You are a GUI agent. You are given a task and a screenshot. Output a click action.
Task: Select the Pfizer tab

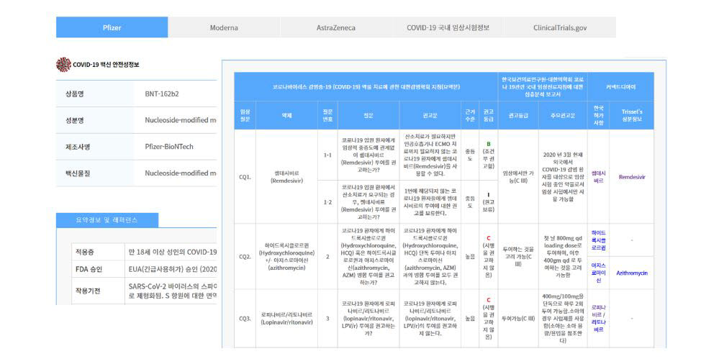pyautogui.click(x=112, y=27)
